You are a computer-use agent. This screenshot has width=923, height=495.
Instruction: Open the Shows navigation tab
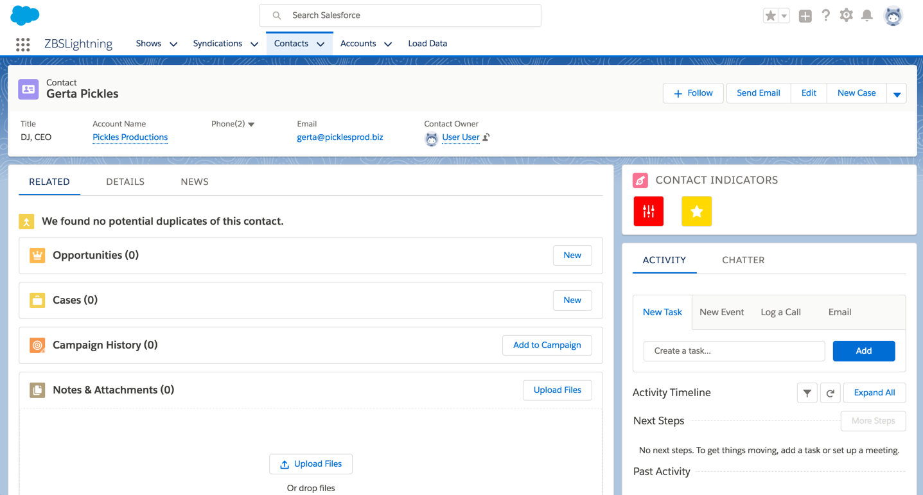coord(148,44)
